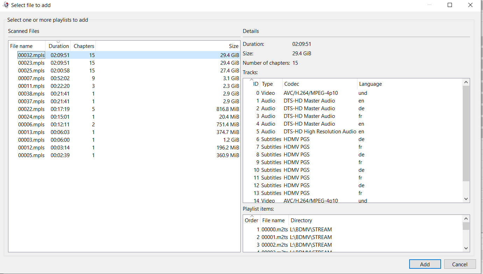
Task: Select playlist 00022.mpls
Action: pos(124,109)
